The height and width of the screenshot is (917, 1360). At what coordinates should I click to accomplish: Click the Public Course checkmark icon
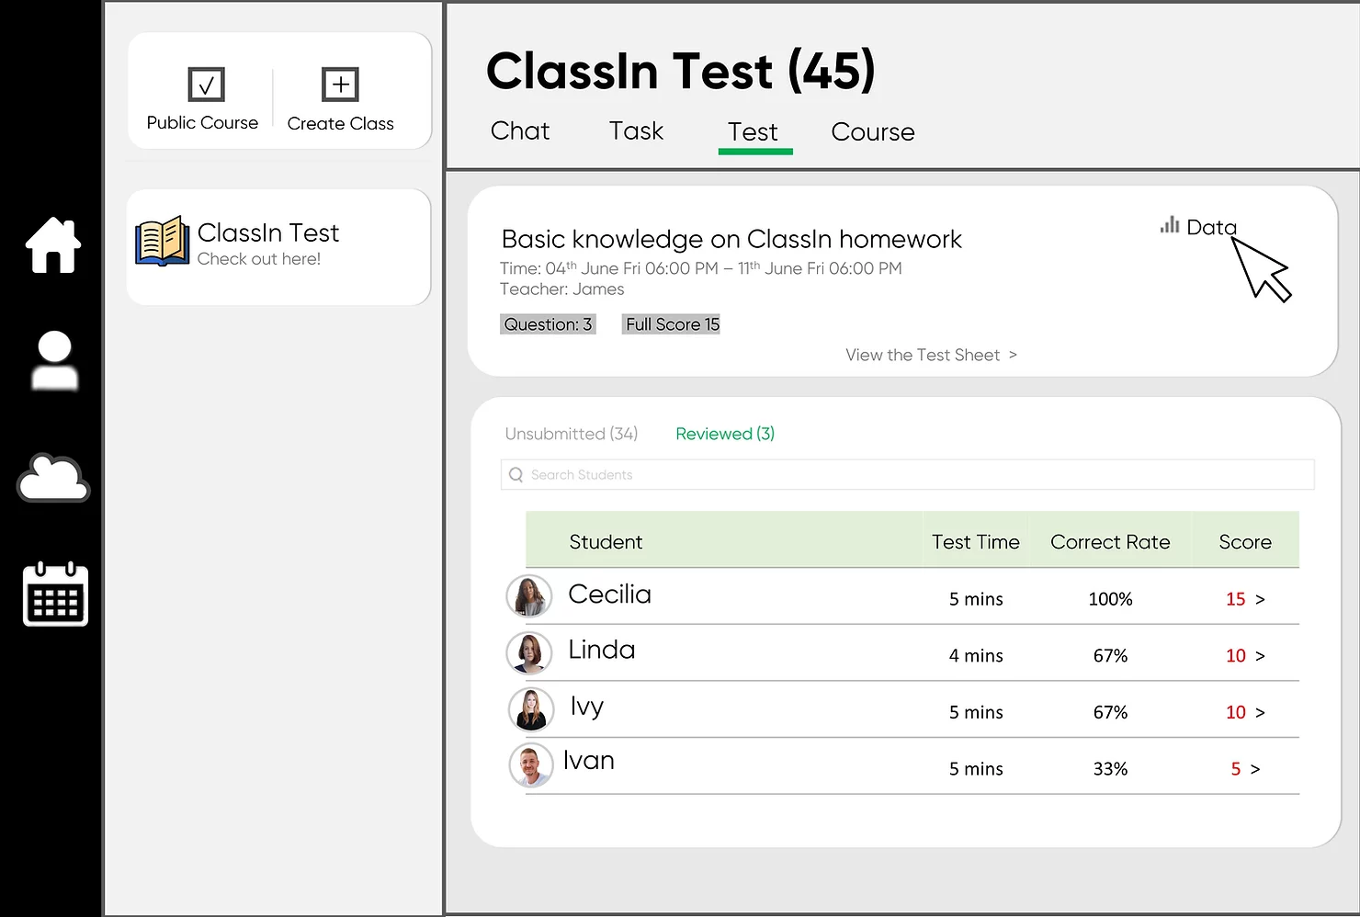pyautogui.click(x=206, y=85)
